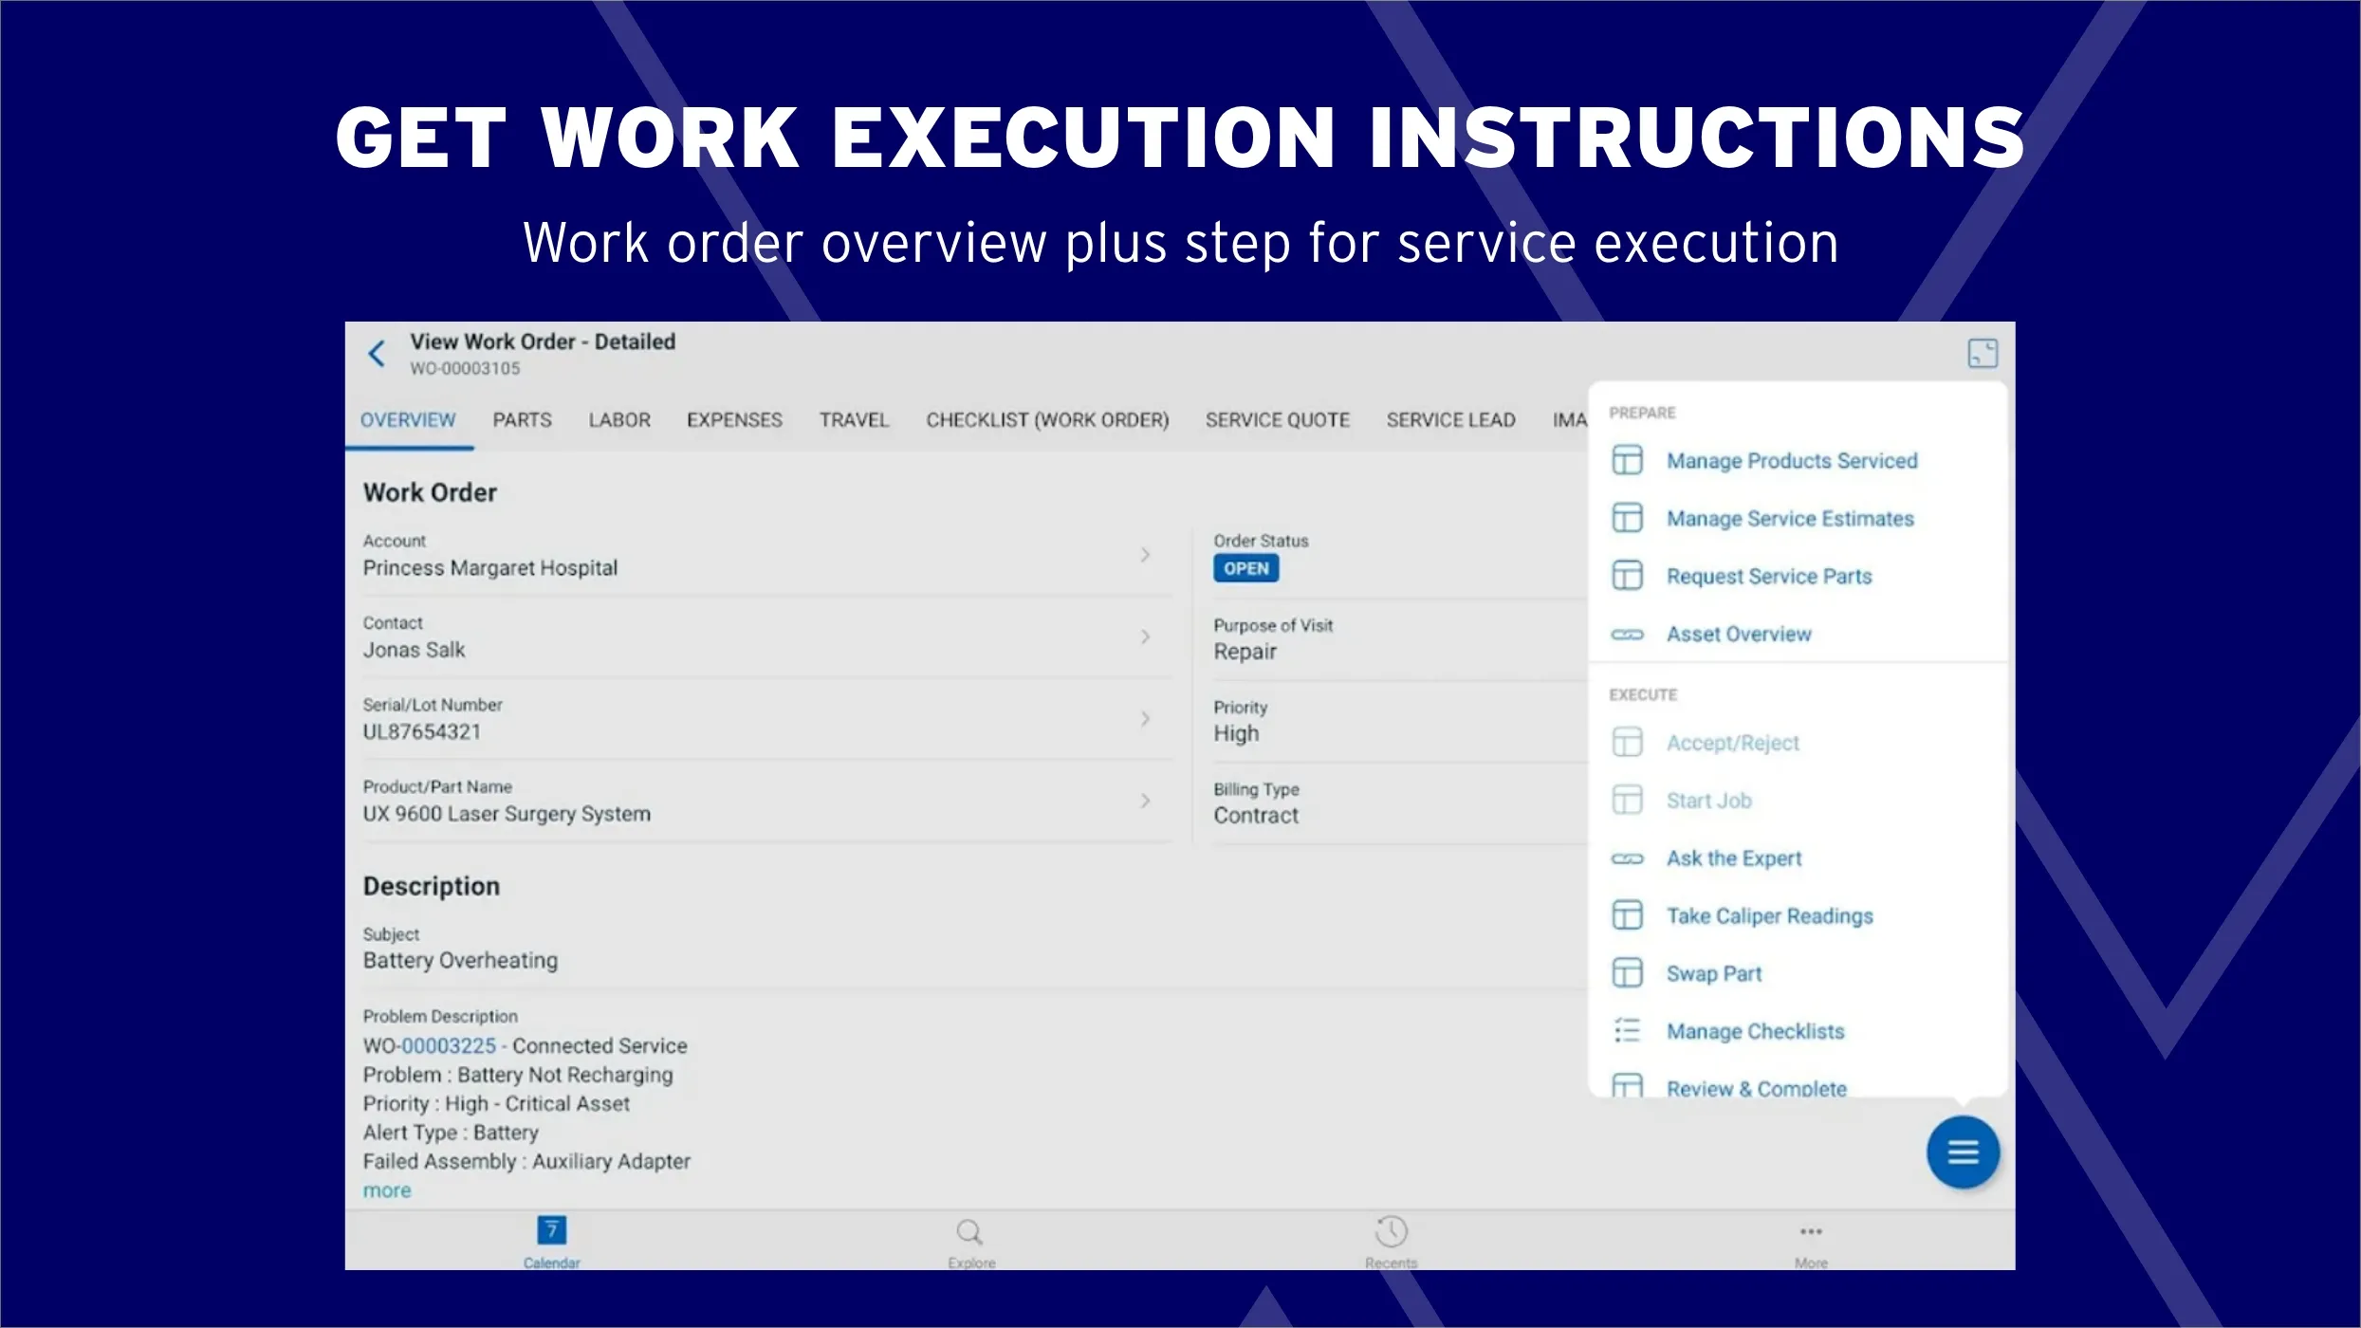Expand the Account row chevron for Princess Margaret Hospital
This screenshot has width=2361, height=1328.
(1146, 555)
